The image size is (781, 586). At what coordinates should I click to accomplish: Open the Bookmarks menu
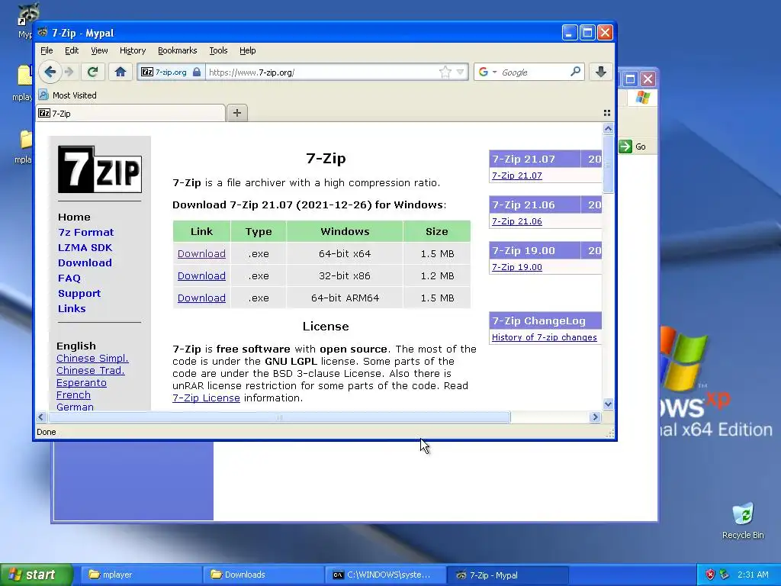click(177, 50)
